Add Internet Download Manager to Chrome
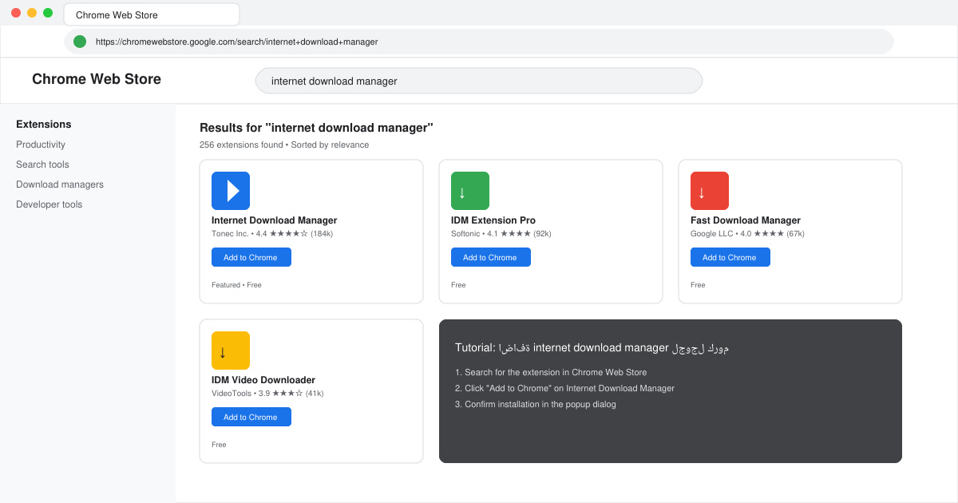Image resolution: width=958 pixels, height=503 pixels. click(x=251, y=257)
